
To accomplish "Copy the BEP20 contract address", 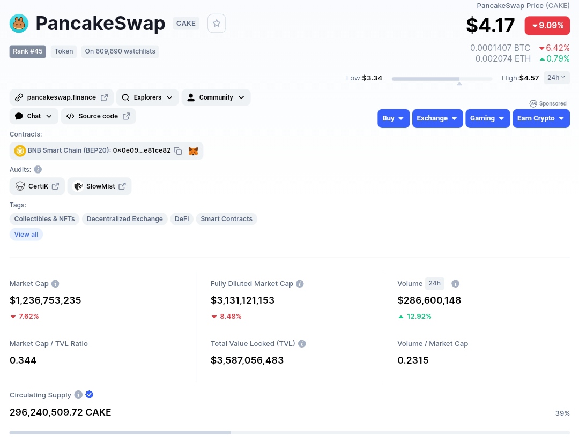I will tap(178, 151).
